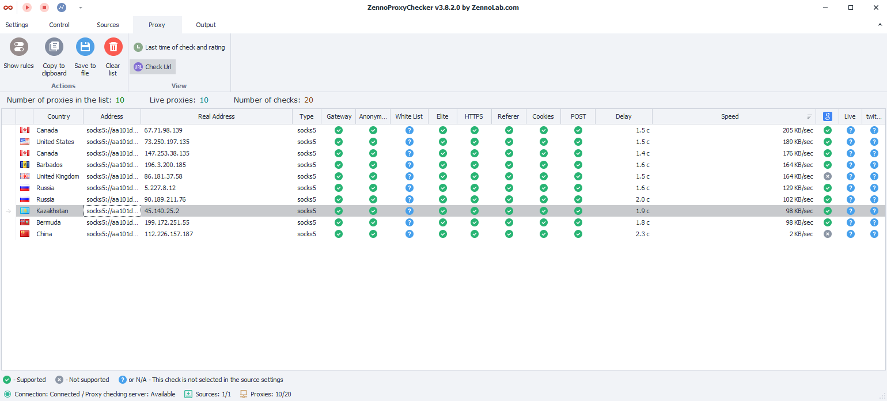This screenshot has width=887, height=401.
Task: Open the Output tab
Action: click(x=206, y=25)
